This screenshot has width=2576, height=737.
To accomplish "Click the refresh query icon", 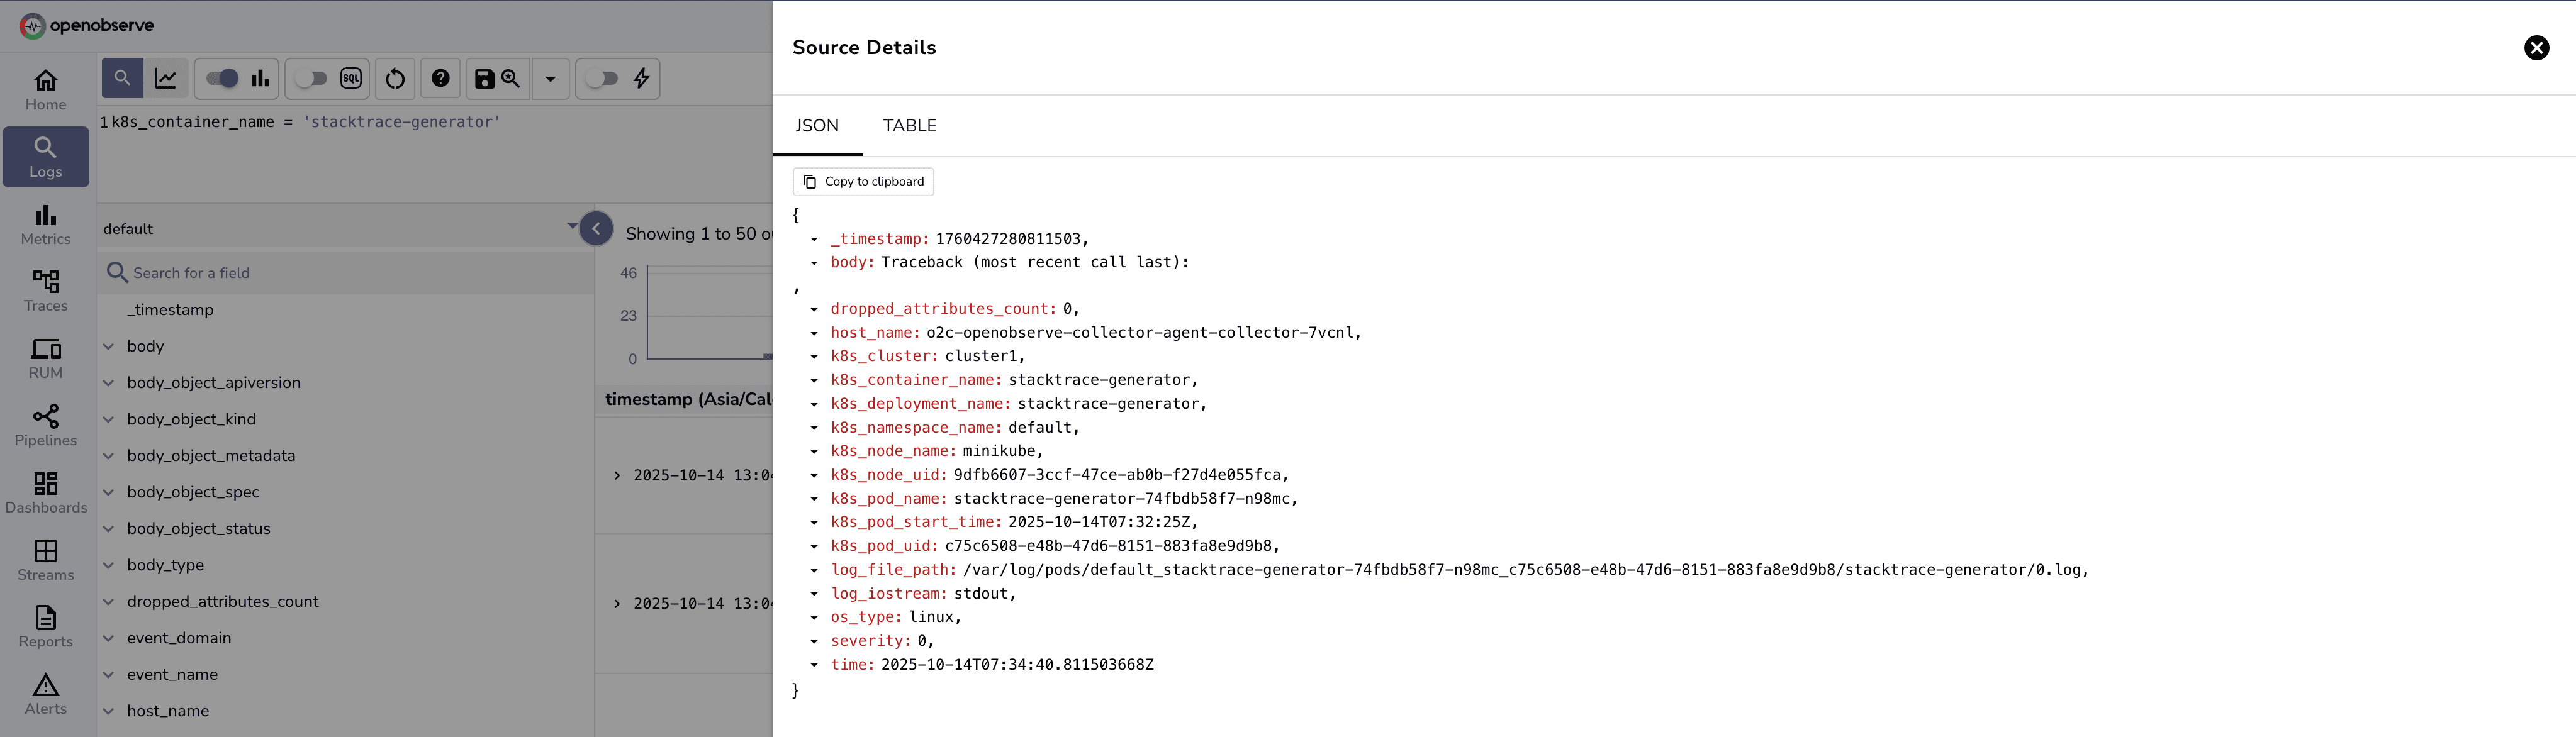I will click(395, 79).
